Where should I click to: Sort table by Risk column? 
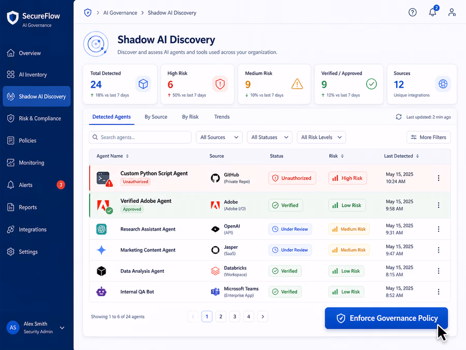(x=336, y=156)
